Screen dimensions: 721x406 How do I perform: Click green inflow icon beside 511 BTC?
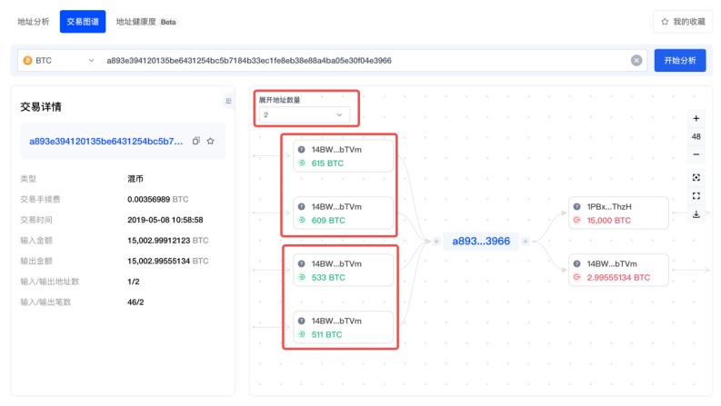coord(302,334)
